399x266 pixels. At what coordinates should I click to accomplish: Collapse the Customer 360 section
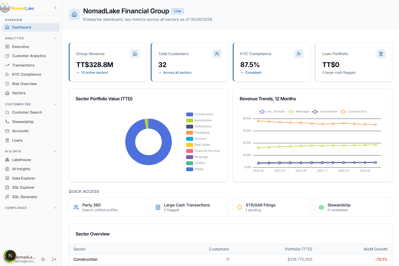pos(55,104)
